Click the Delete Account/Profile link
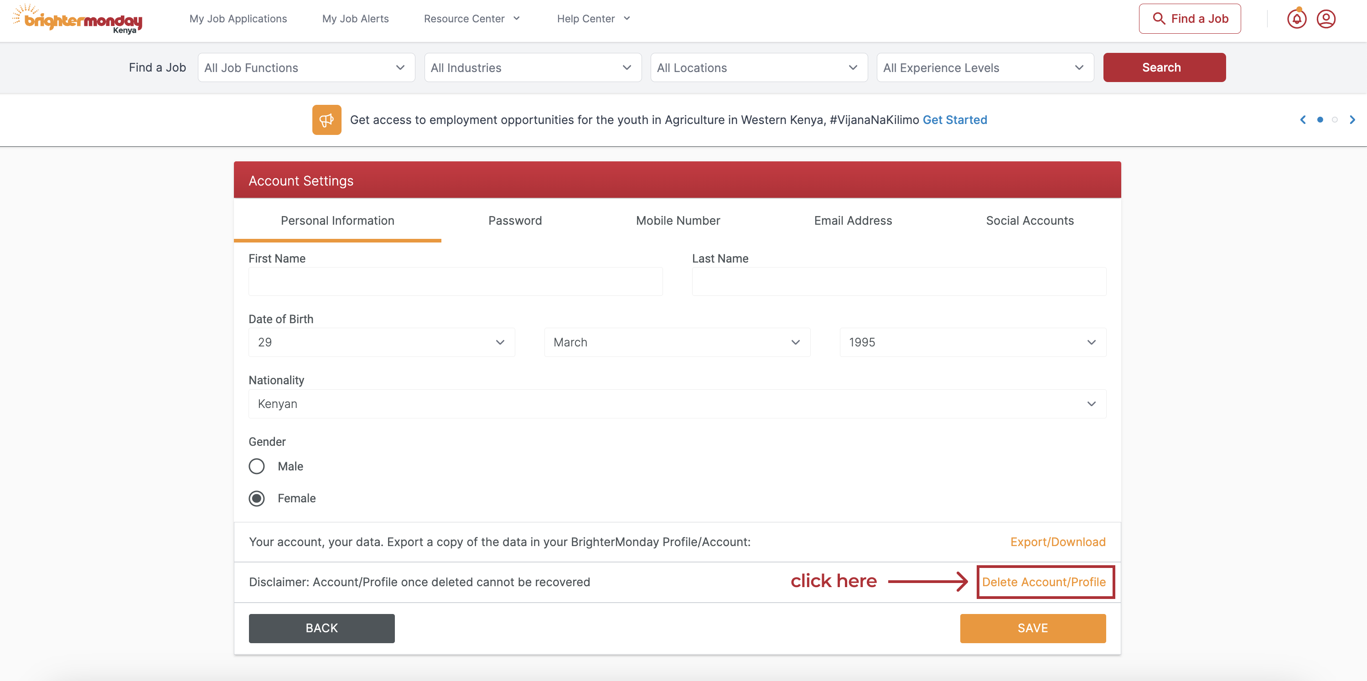 coord(1044,582)
